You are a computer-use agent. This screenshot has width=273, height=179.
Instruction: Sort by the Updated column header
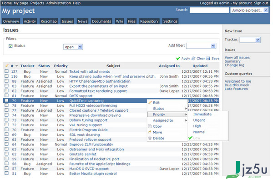200,66
